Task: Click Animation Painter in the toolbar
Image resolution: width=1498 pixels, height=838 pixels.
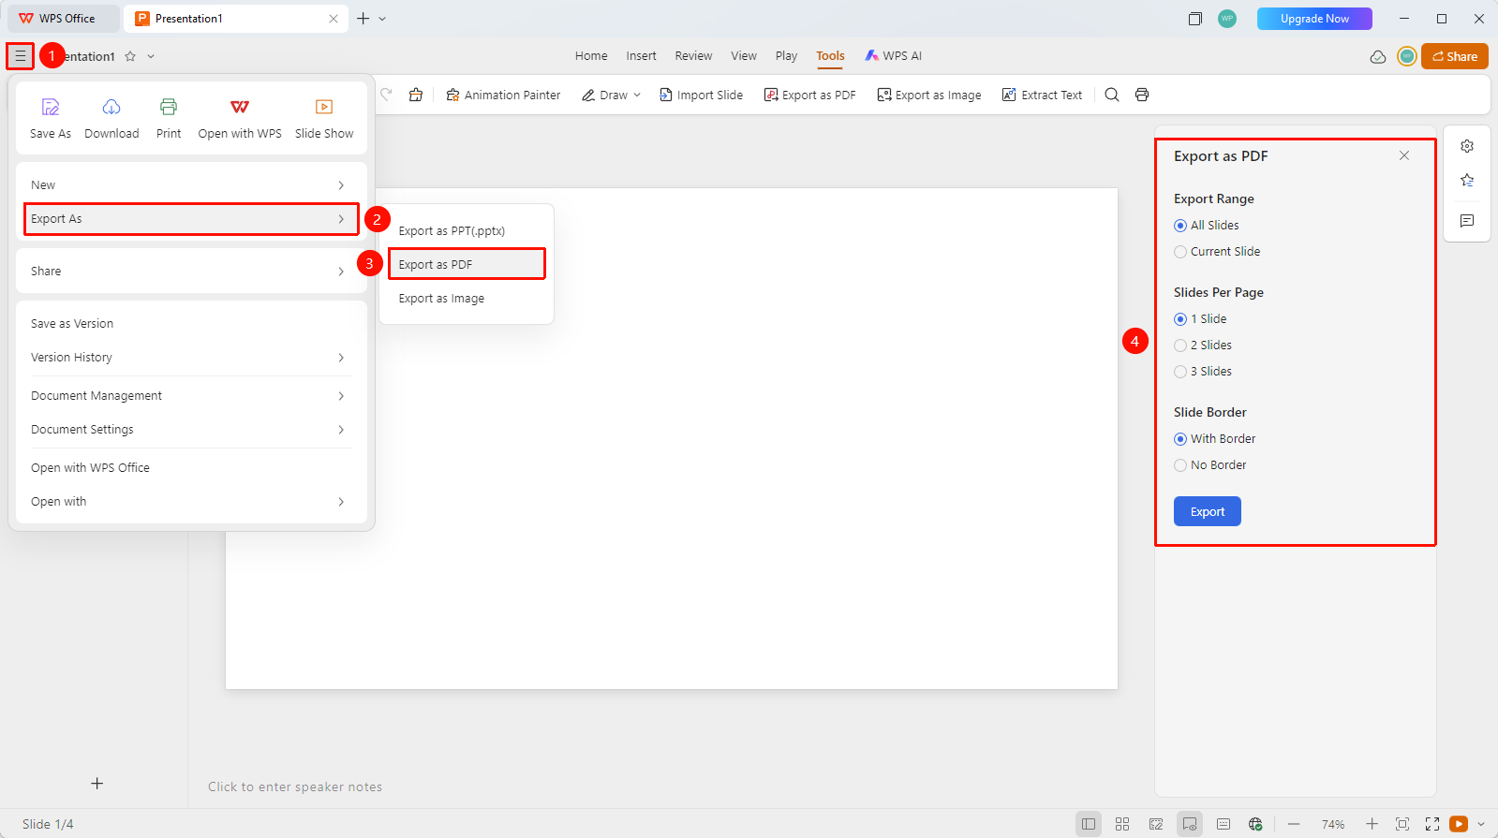Action: [503, 95]
